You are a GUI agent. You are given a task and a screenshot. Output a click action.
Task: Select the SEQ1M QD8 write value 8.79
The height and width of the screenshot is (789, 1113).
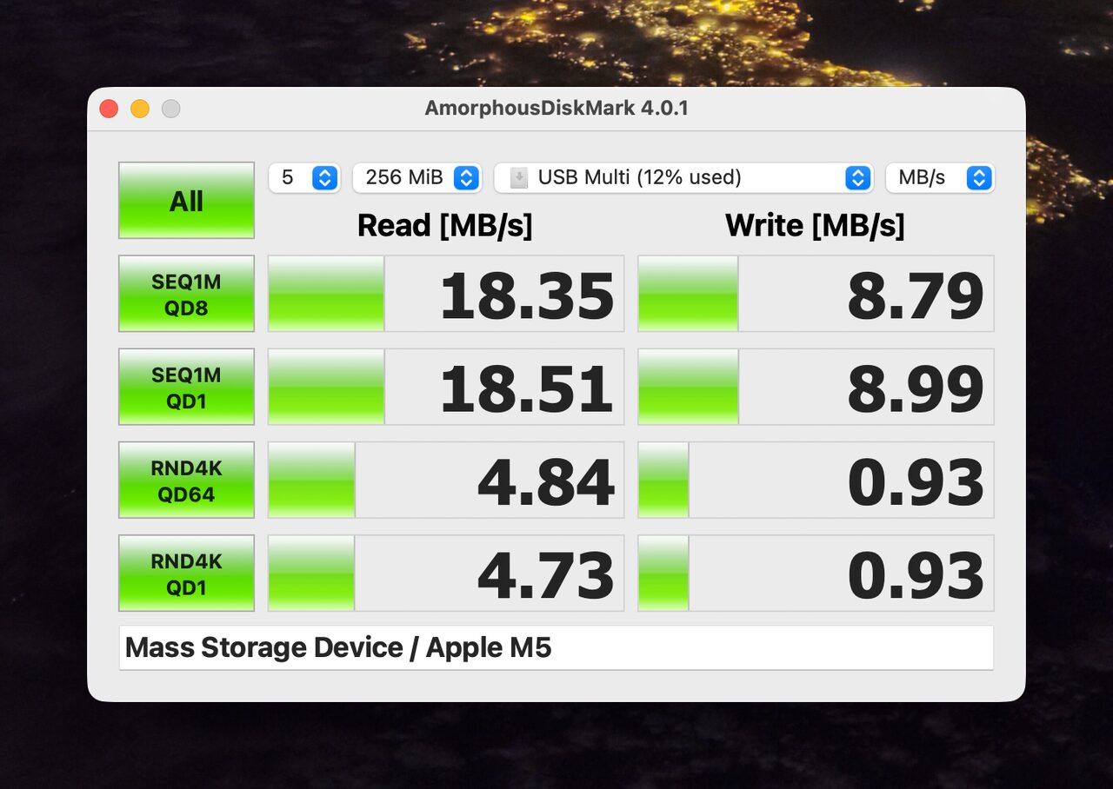[916, 295]
